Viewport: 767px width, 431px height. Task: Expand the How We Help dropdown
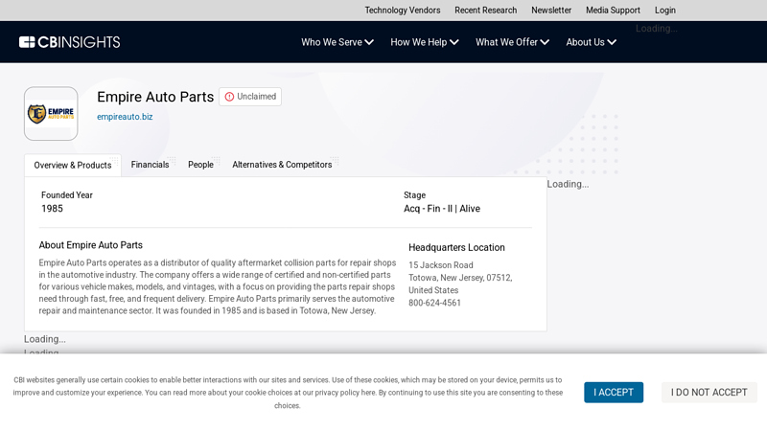424,42
